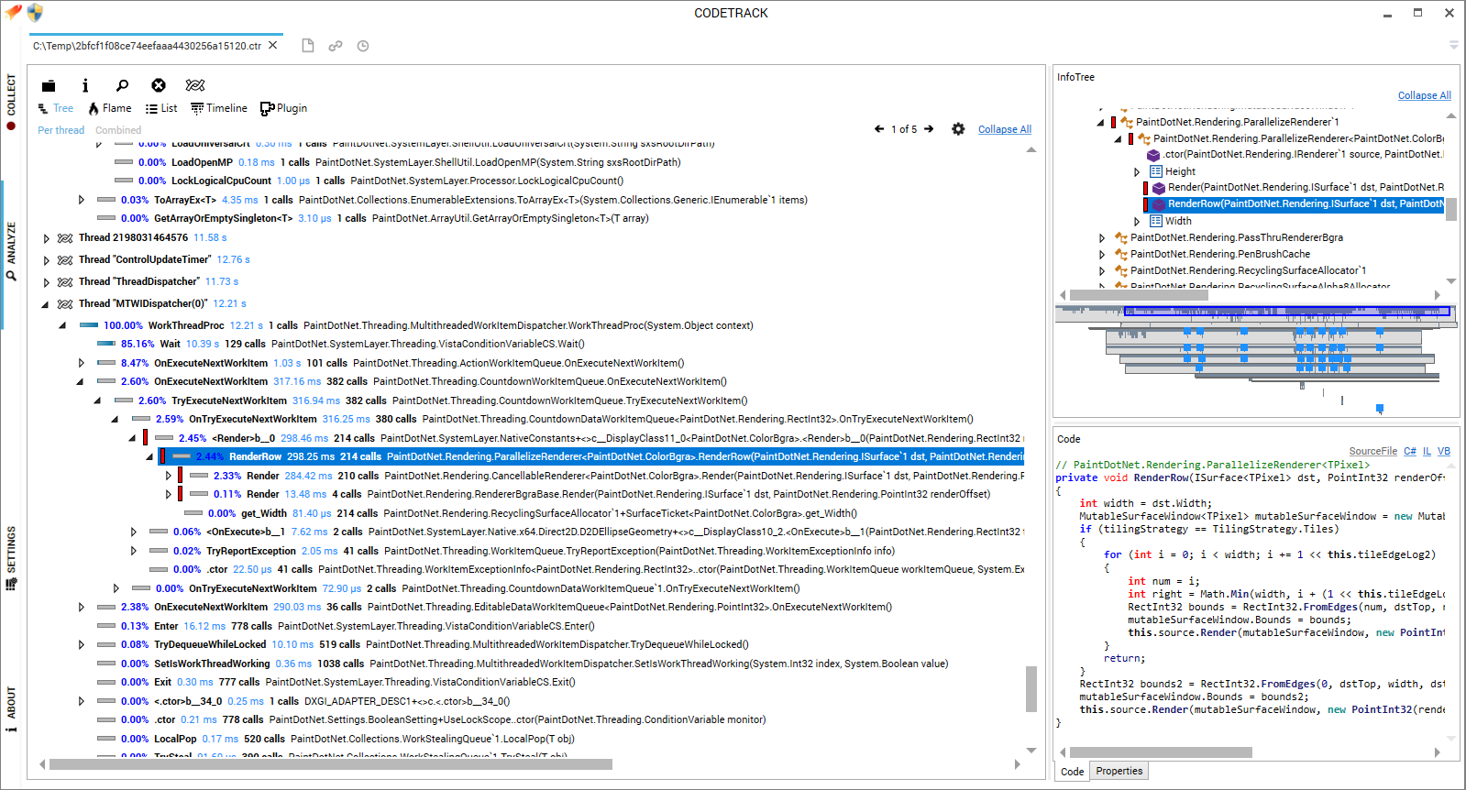Collapse Thread "MTWIDispatcher(0)" node
Viewport: 1466px width, 790px height.
[46, 304]
